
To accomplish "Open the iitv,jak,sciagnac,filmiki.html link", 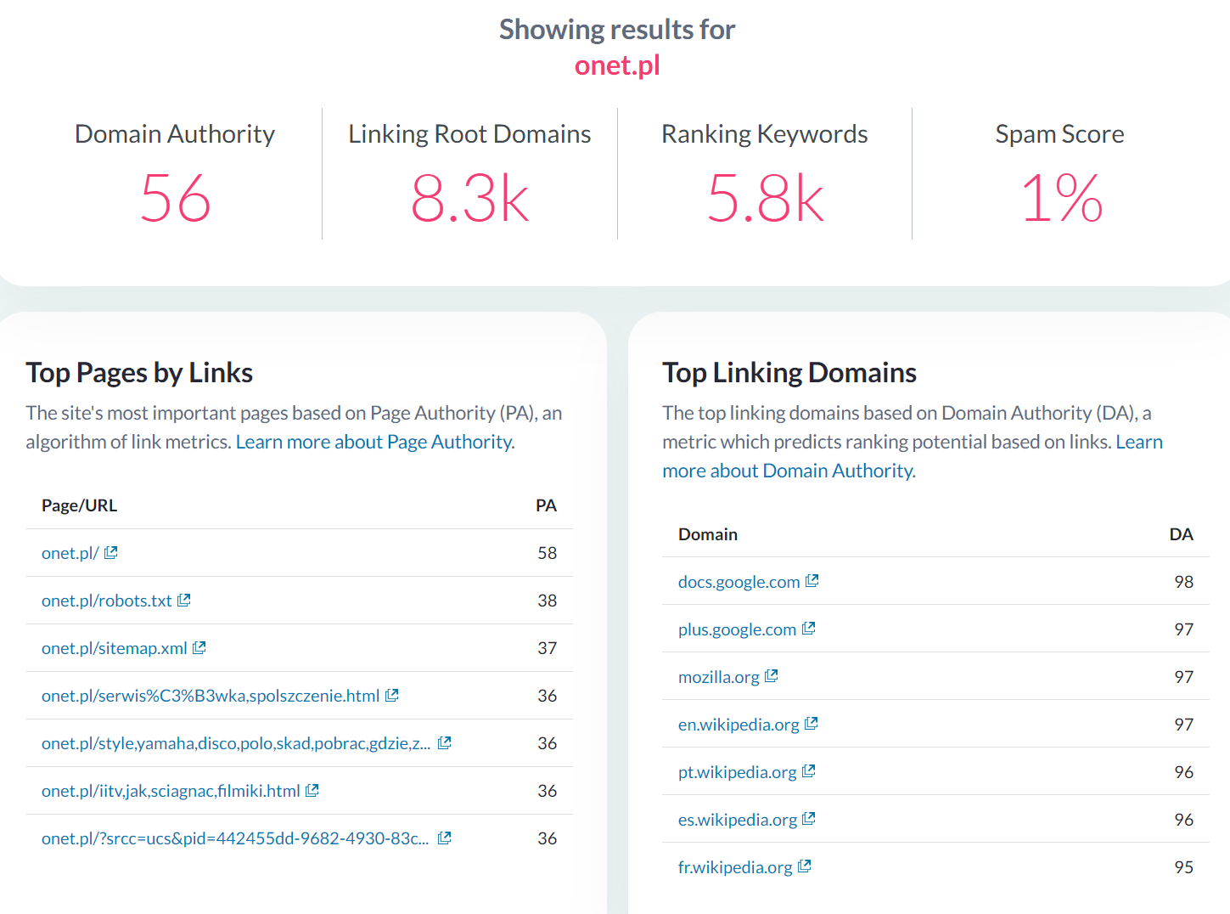I will click(x=171, y=791).
